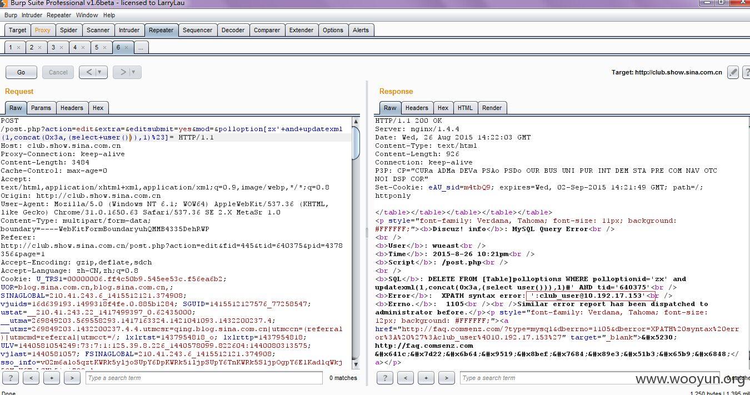This screenshot has width=750, height=395.
Task: Show Request Headers view
Action: pyautogui.click(x=72, y=108)
